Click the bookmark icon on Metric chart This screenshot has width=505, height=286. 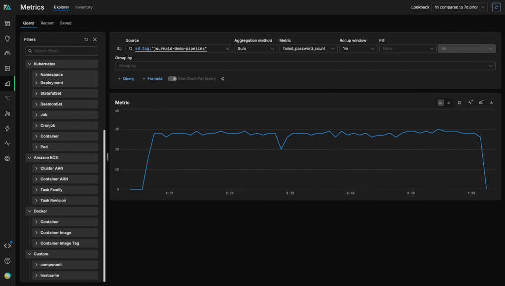(x=459, y=103)
